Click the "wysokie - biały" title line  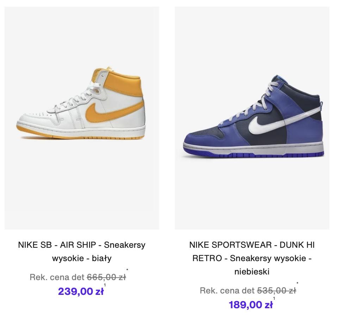pos(82,258)
